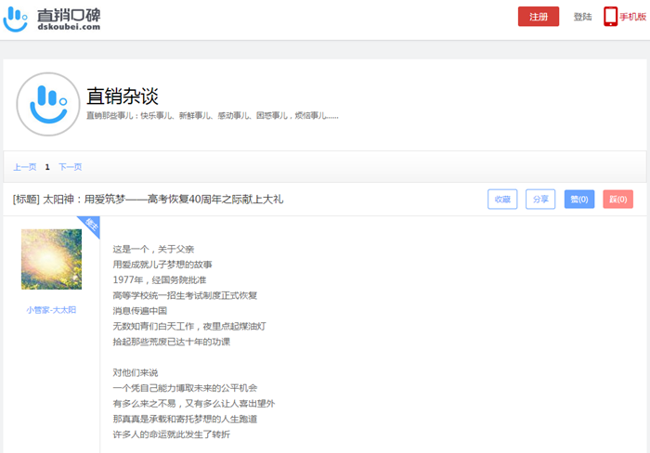
Task: Click the dskoubei.com site logo
Action: pos(52,19)
